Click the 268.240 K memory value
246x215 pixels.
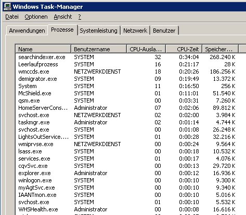pos(223,57)
